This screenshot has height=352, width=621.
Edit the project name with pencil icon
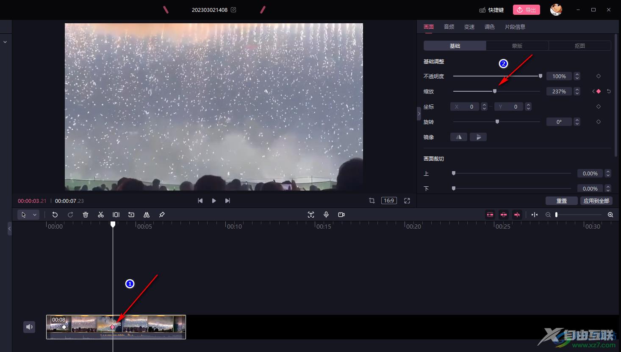[x=233, y=10]
